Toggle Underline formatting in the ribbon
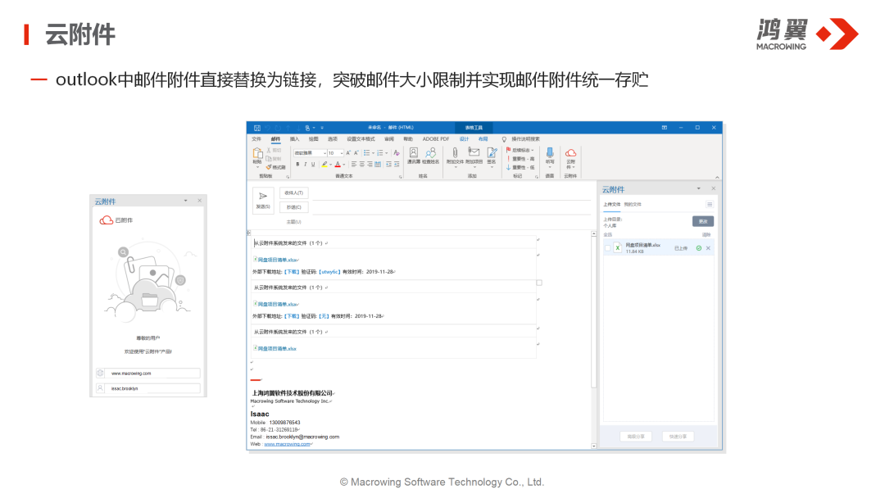The height and width of the screenshot is (498, 885). point(313,165)
